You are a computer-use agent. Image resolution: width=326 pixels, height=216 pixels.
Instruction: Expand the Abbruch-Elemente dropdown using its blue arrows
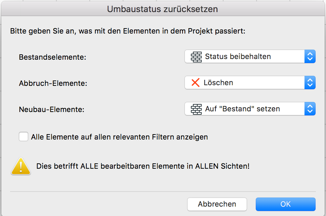point(310,83)
